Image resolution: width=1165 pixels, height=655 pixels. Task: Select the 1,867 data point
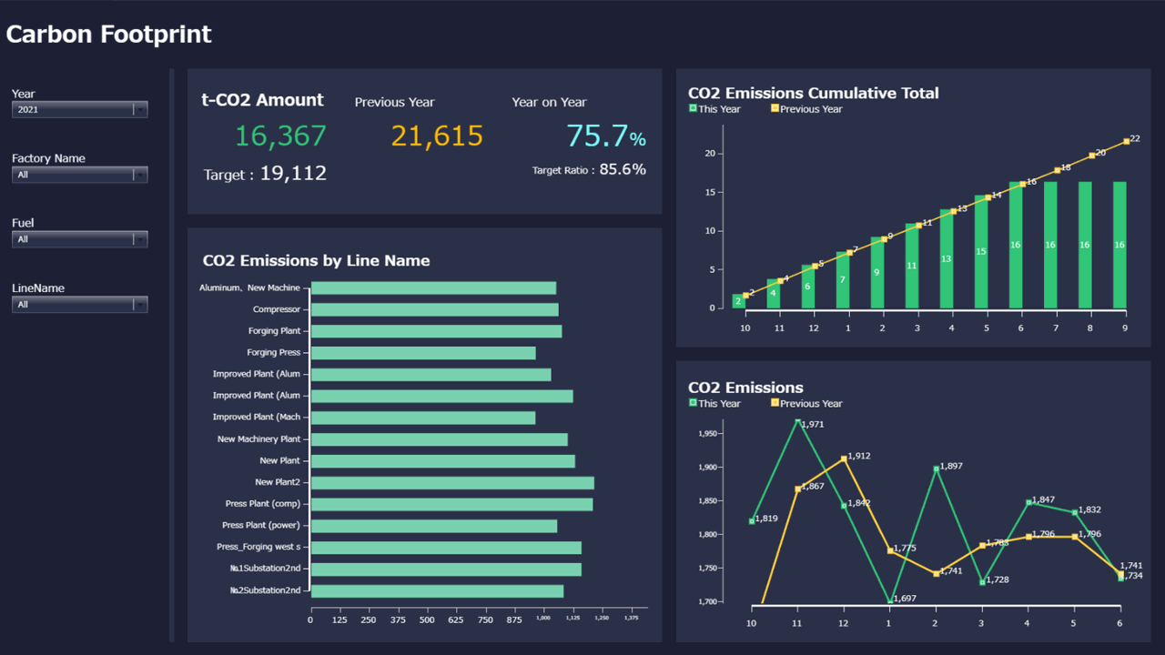click(798, 489)
